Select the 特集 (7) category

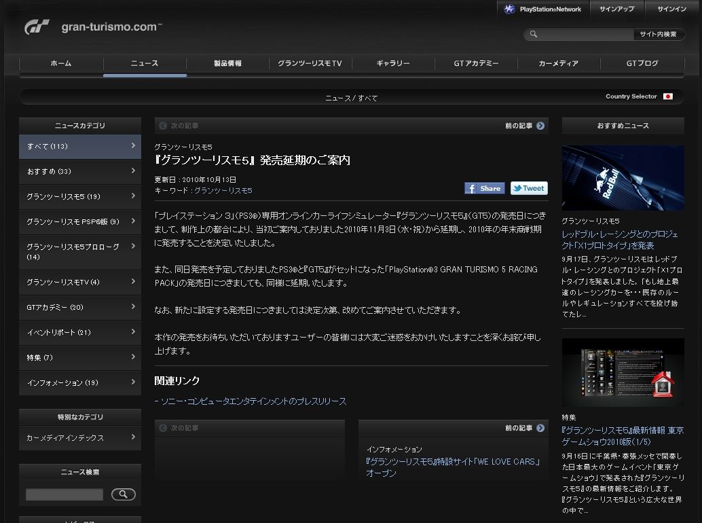pyautogui.click(x=80, y=357)
